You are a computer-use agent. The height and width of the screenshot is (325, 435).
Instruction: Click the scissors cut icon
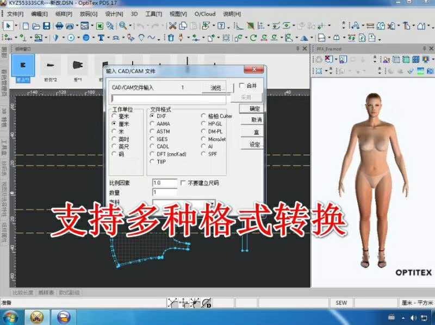[x=172, y=26]
